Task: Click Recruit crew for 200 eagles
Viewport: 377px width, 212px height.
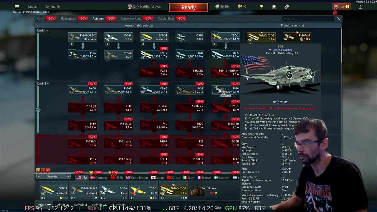Action: [x=203, y=191]
